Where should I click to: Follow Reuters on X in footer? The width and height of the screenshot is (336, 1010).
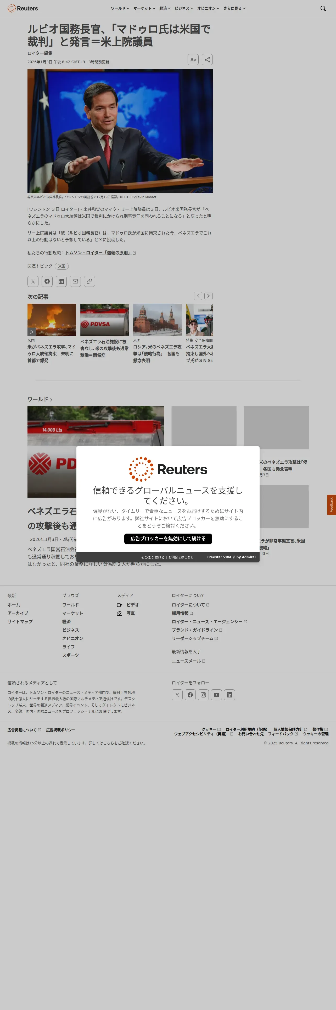click(177, 695)
